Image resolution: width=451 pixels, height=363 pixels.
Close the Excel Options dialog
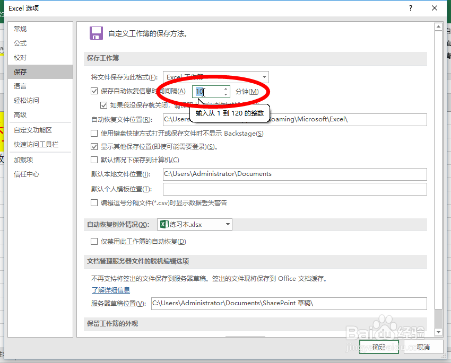pos(435,8)
